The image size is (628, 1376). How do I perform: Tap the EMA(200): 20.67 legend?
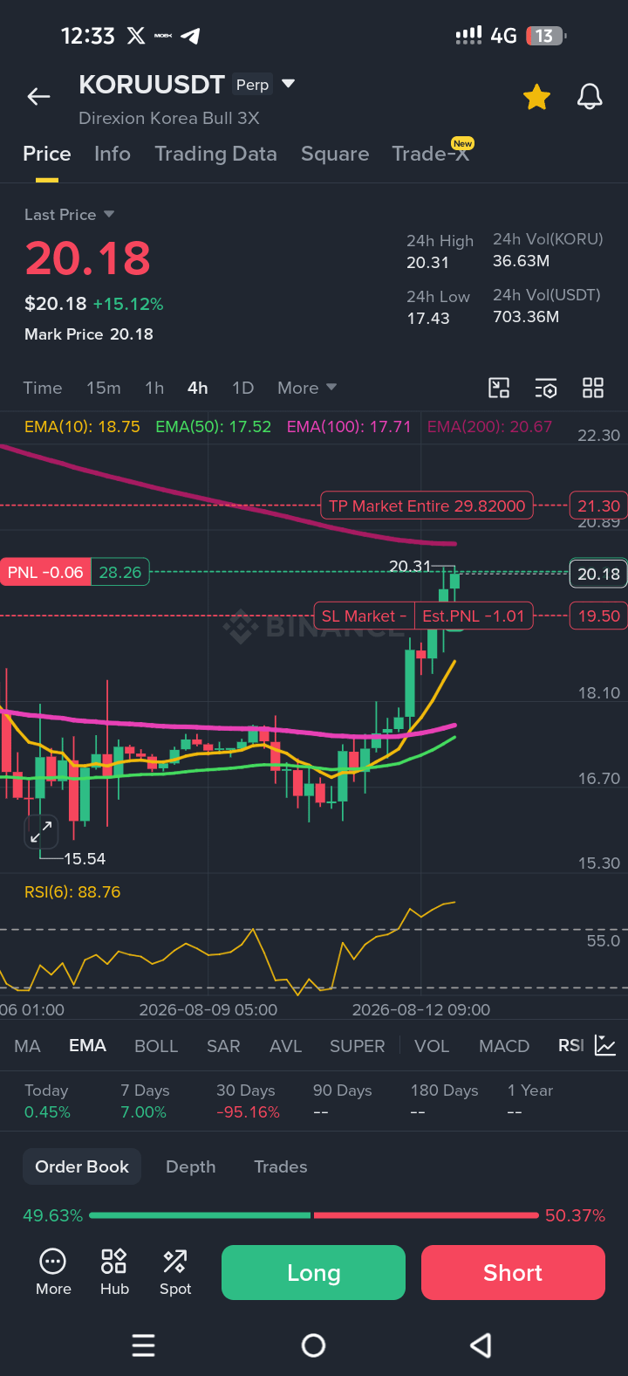coord(489,427)
